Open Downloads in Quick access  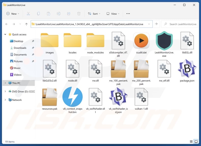tap(18, 48)
